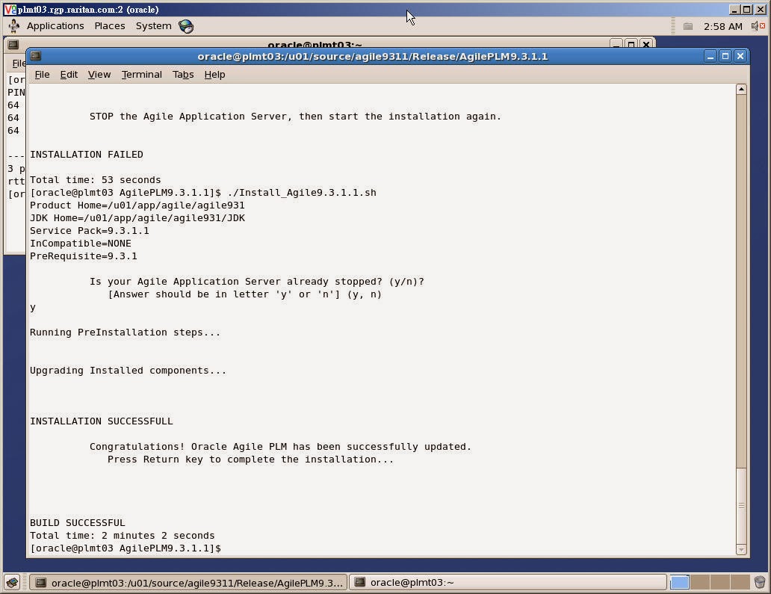Click 'Running PreInstallation steps...' text
The image size is (771, 594).
tap(126, 332)
